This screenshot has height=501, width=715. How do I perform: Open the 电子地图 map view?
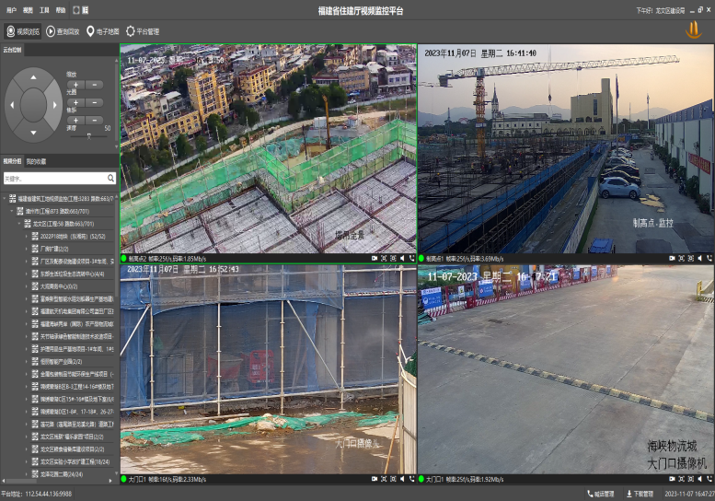point(103,31)
